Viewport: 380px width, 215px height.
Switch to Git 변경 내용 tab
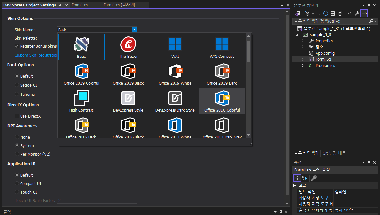pos(334,153)
